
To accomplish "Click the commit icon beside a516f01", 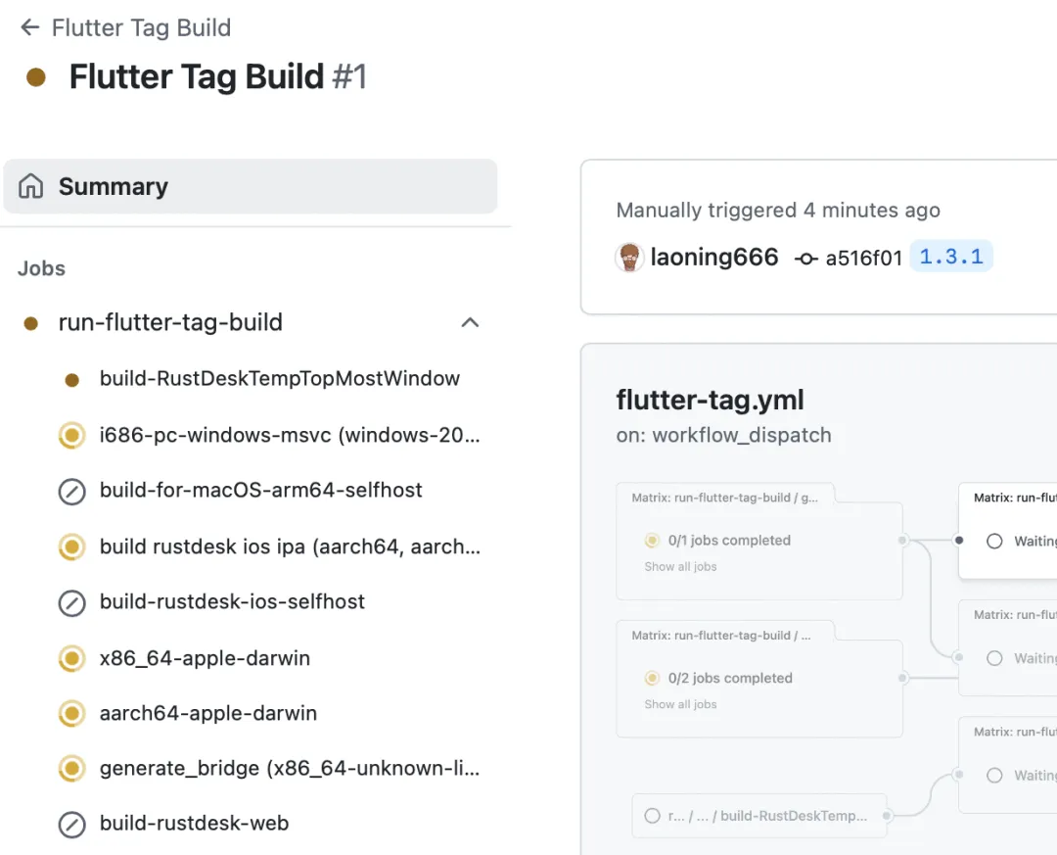I will click(x=806, y=259).
